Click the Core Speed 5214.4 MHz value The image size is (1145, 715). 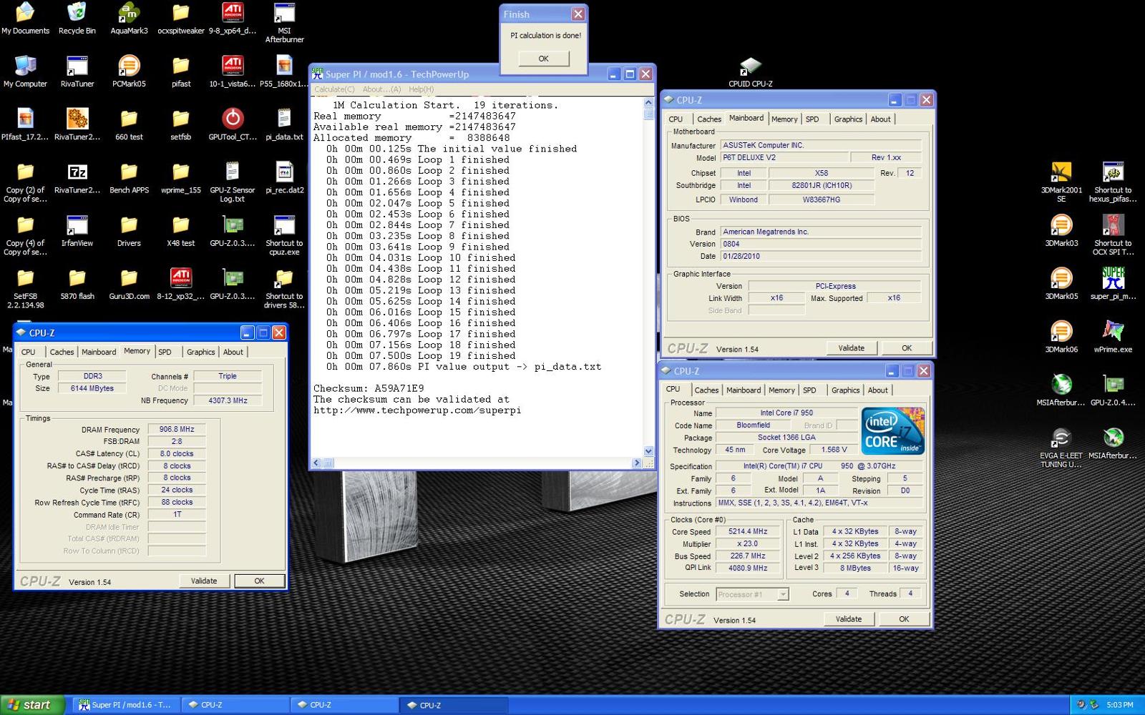(748, 531)
